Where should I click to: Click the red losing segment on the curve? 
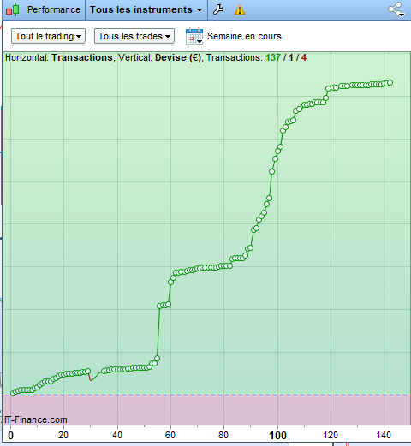click(x=89, y=376)
